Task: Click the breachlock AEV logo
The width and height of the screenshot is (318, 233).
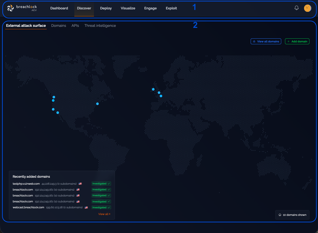Action: click(x=22, y=8)
